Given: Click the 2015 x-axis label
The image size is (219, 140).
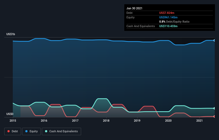Looking at the screenshot, I should [13, 121].
